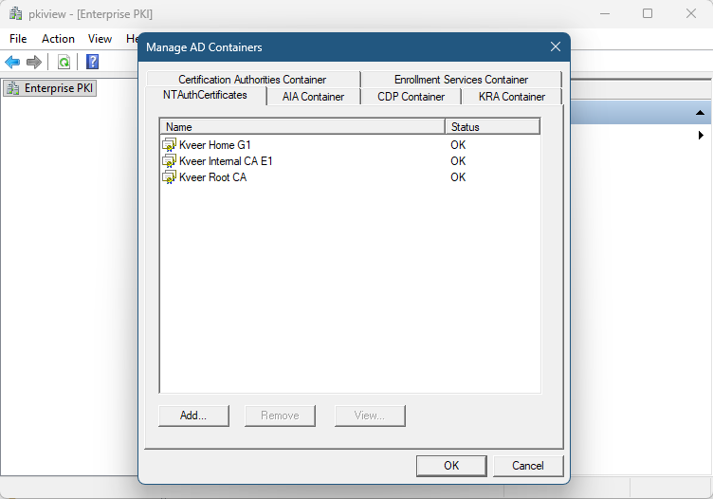Select the Kveer Internal CA E1 certificate icon
Viewport: 713px width, 499px height.
pyautogui.click(x=170, y=161)
